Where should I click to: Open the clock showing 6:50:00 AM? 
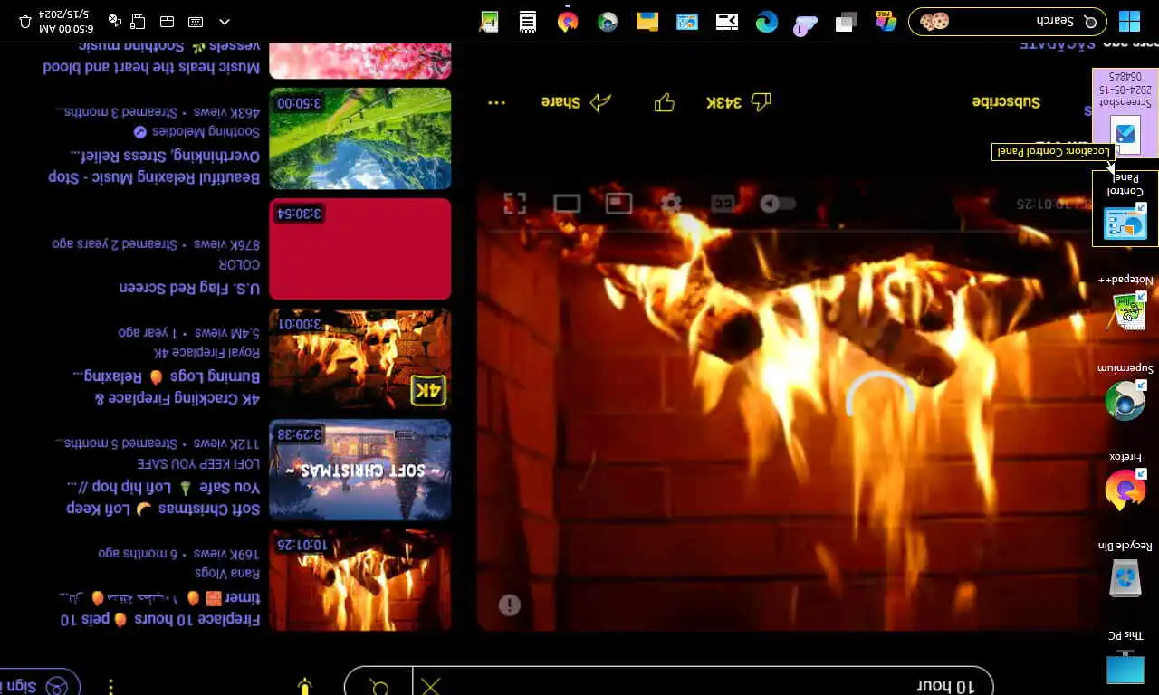[64, 22]
